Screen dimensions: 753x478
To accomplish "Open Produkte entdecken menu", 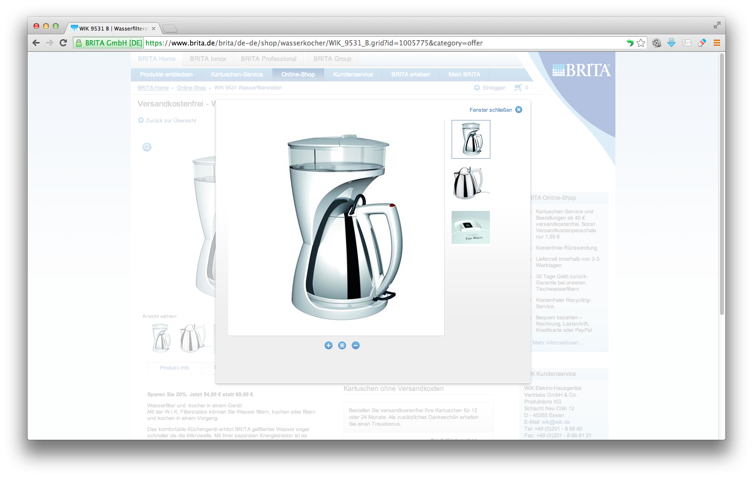I will tap(166, 75).
